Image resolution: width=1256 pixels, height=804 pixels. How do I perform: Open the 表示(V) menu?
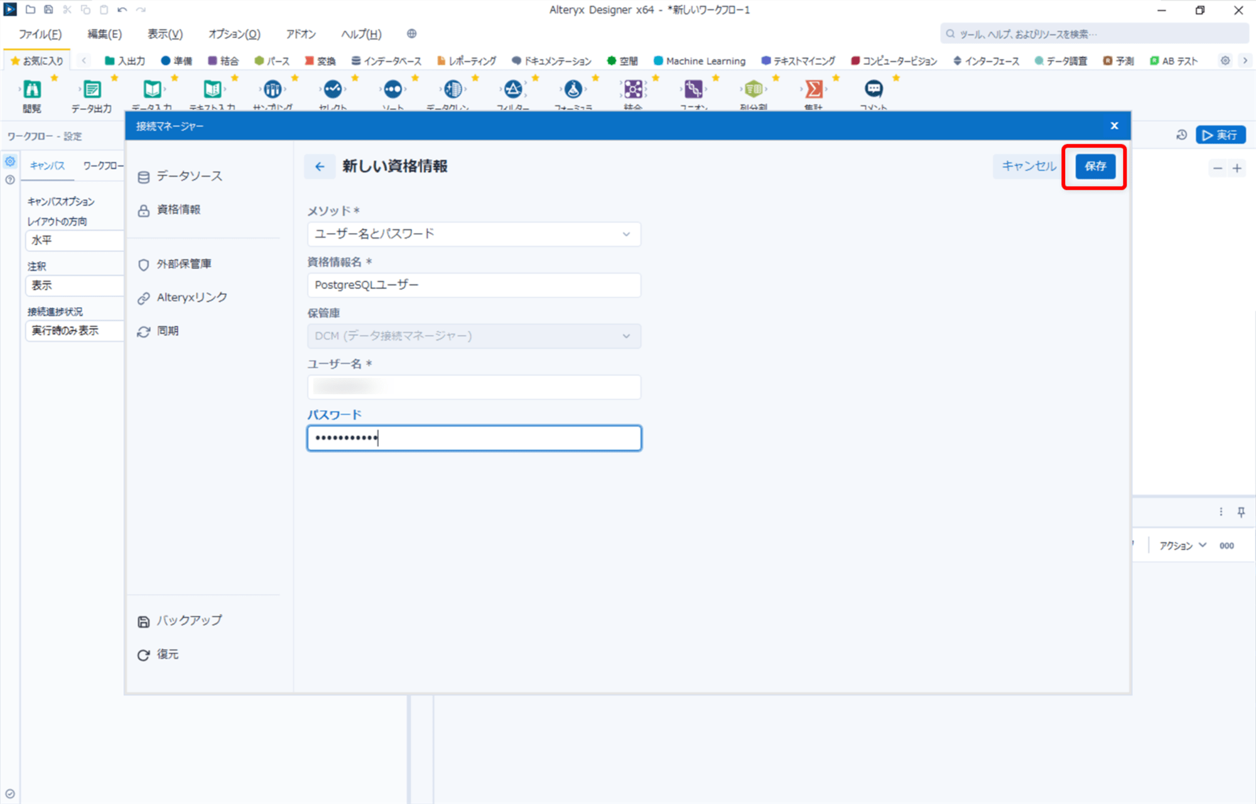[165, 34]
